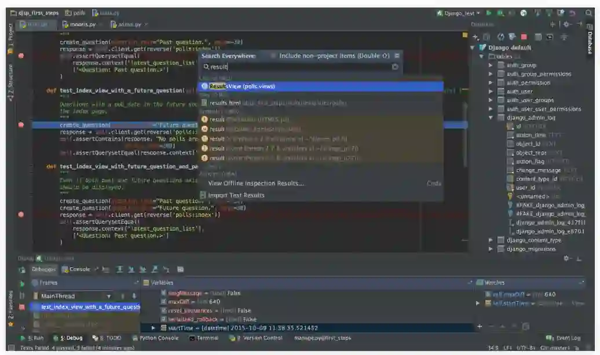Click the refresh/synchronize icon in Database toolbar
Image resolution: width=600 pixels, height=355 pixels.
(500, 37)
